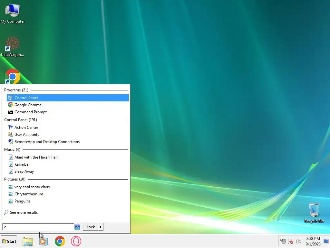
Task: Open the DataWagon desktop shortcut
Action: tap(13, 47)
